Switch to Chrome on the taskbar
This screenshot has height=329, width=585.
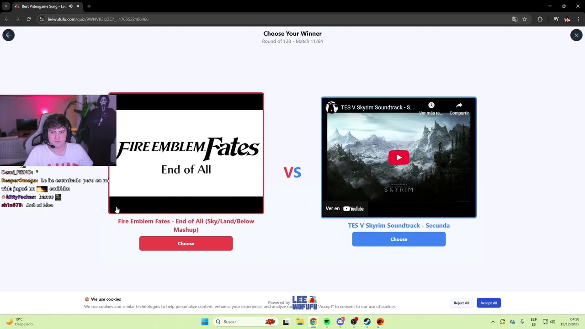[313, 322]
